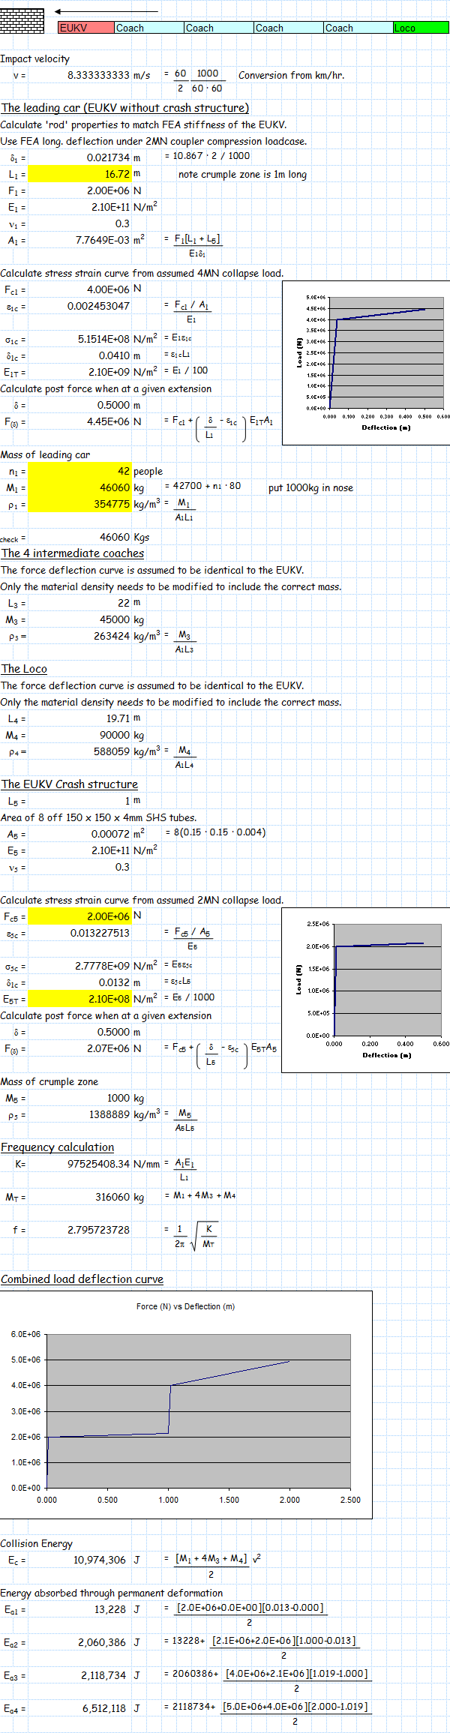
Task: Click the 'note crumple zone is 1m long' text
Action: [242, 174]
